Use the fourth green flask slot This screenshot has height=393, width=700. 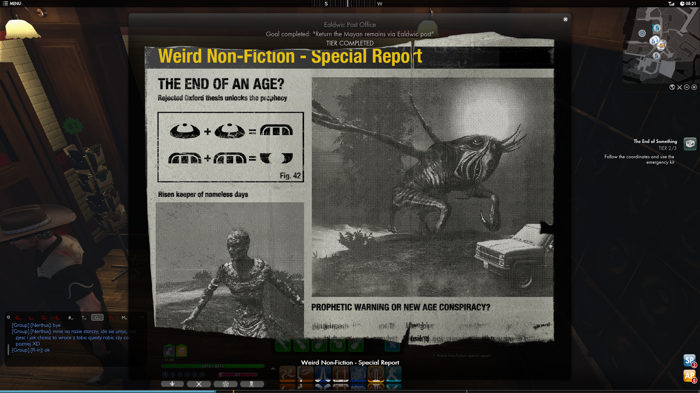338,344
